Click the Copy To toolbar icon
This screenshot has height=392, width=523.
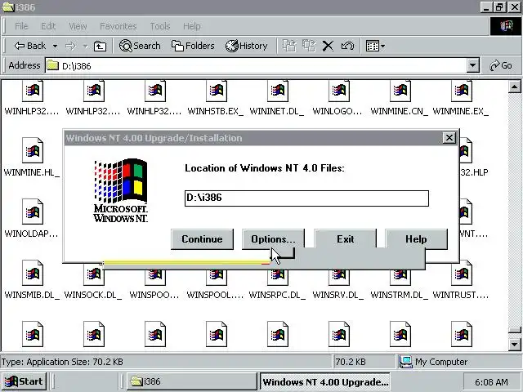[x=309, y=46]
